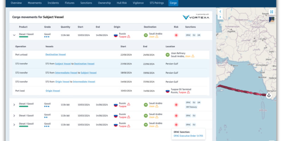
Task: Click the warning triangle next to Tuapse origin
Action: pyautogui.click(x=129, y=36)
